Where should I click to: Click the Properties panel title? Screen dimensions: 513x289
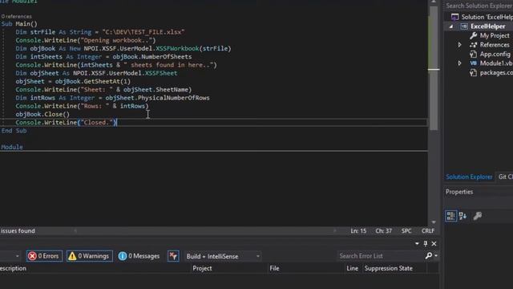point(459,192)
